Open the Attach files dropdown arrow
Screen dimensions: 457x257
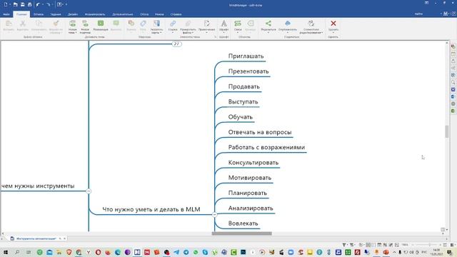pos(193,33)
